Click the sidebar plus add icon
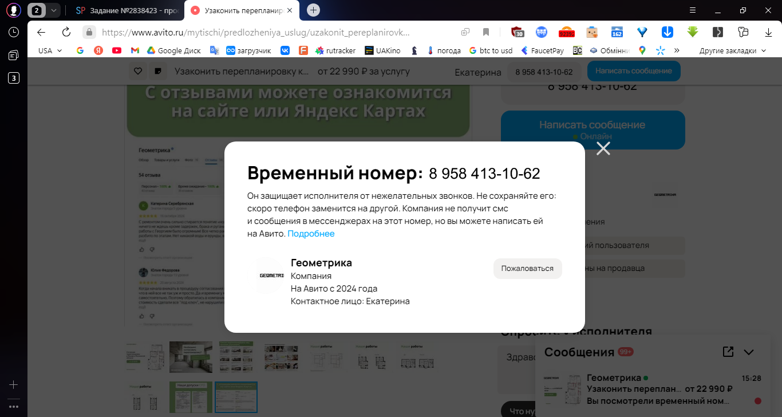The height and width of the screenshot is (417, 782). click(14, 385)
